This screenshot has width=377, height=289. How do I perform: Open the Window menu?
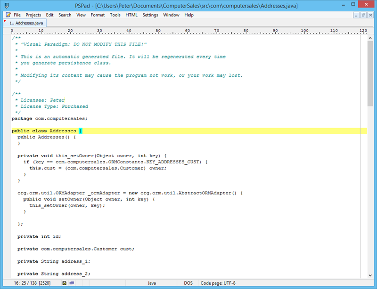(171, 15)
